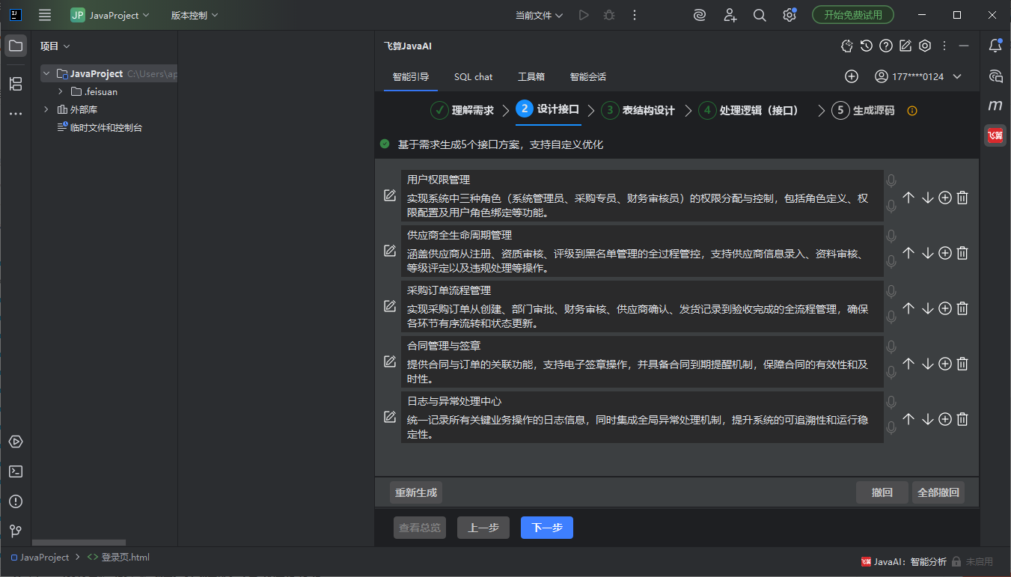Click the 未启用 lock status indicator
Image resolution: width=1011 pixels, height=577 pixels.
972,562
